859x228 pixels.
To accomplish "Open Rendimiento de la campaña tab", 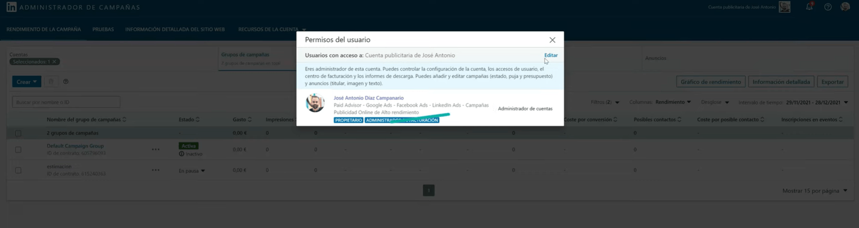I will coord(44,29).
